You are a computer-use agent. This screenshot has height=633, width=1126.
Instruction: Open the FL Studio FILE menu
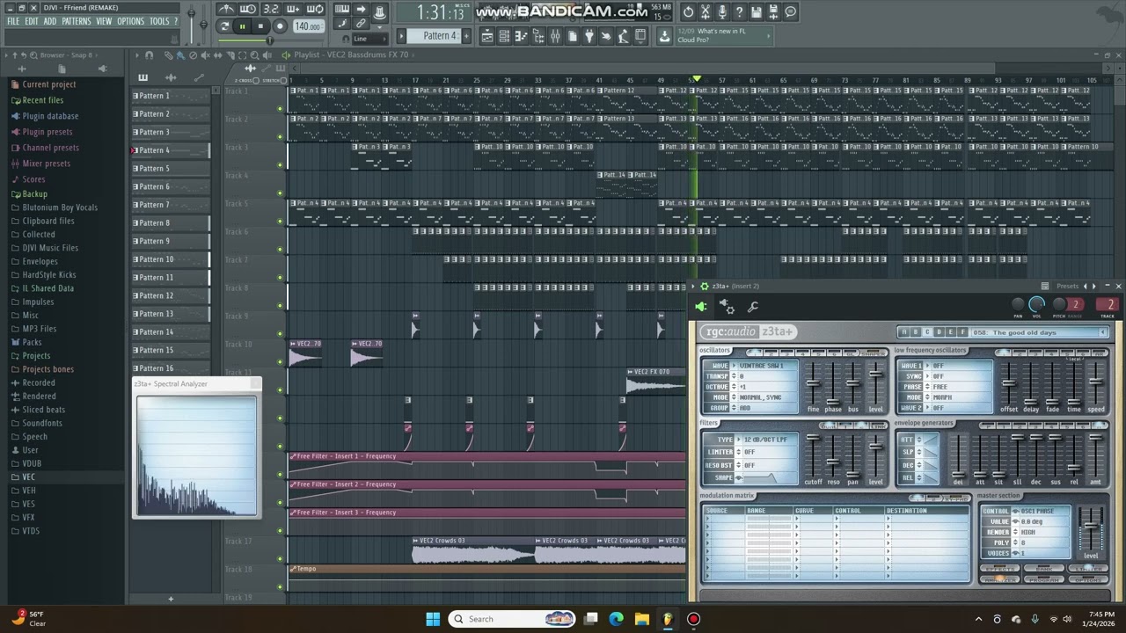(x=13, y=21)
